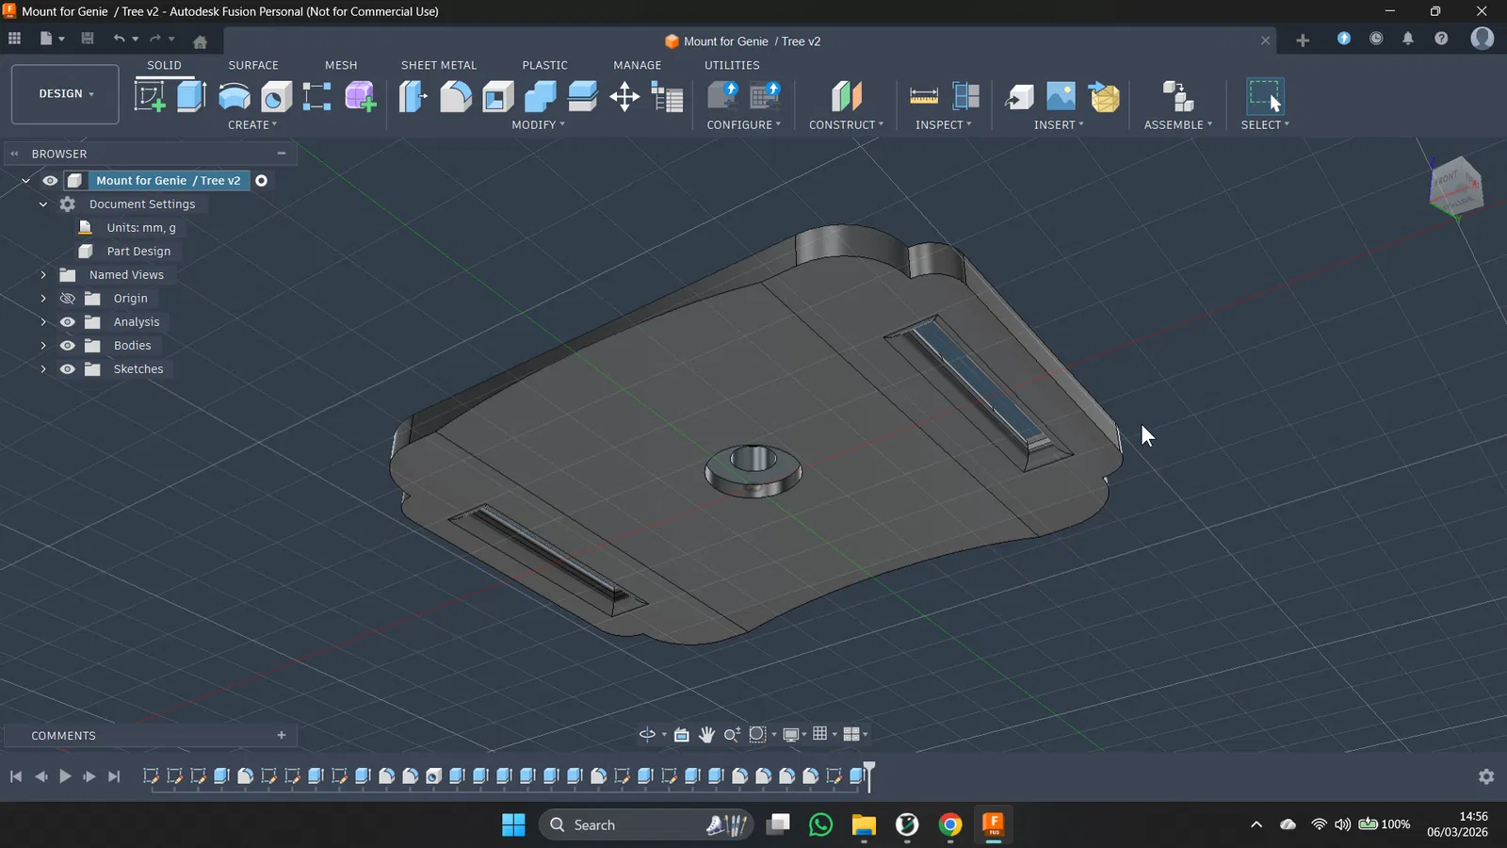Toggle visibility of the Sketches folder
This screenshot has width=1507, height=848.
coord(68,369)
